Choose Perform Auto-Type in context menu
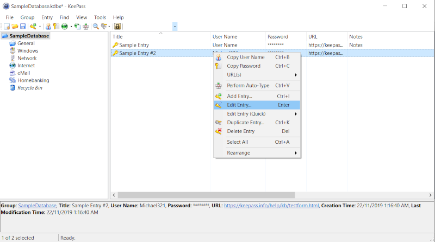435x242 pixels. coord(257,86)
